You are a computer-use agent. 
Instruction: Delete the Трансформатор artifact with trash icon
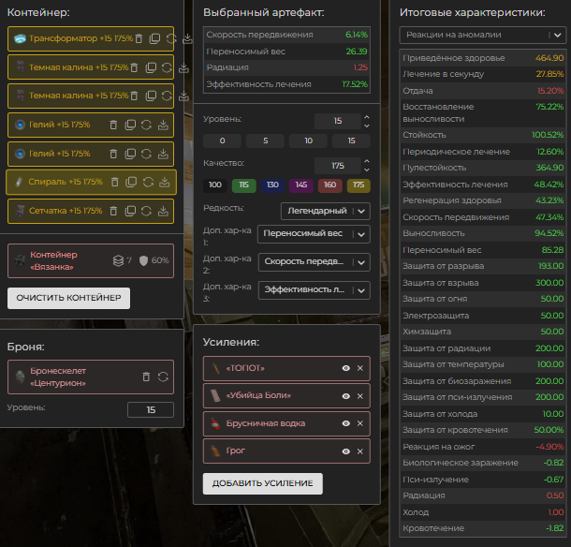[x=139, y=38]
